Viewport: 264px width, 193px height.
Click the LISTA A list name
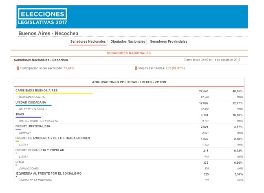[x=24, y=157]
